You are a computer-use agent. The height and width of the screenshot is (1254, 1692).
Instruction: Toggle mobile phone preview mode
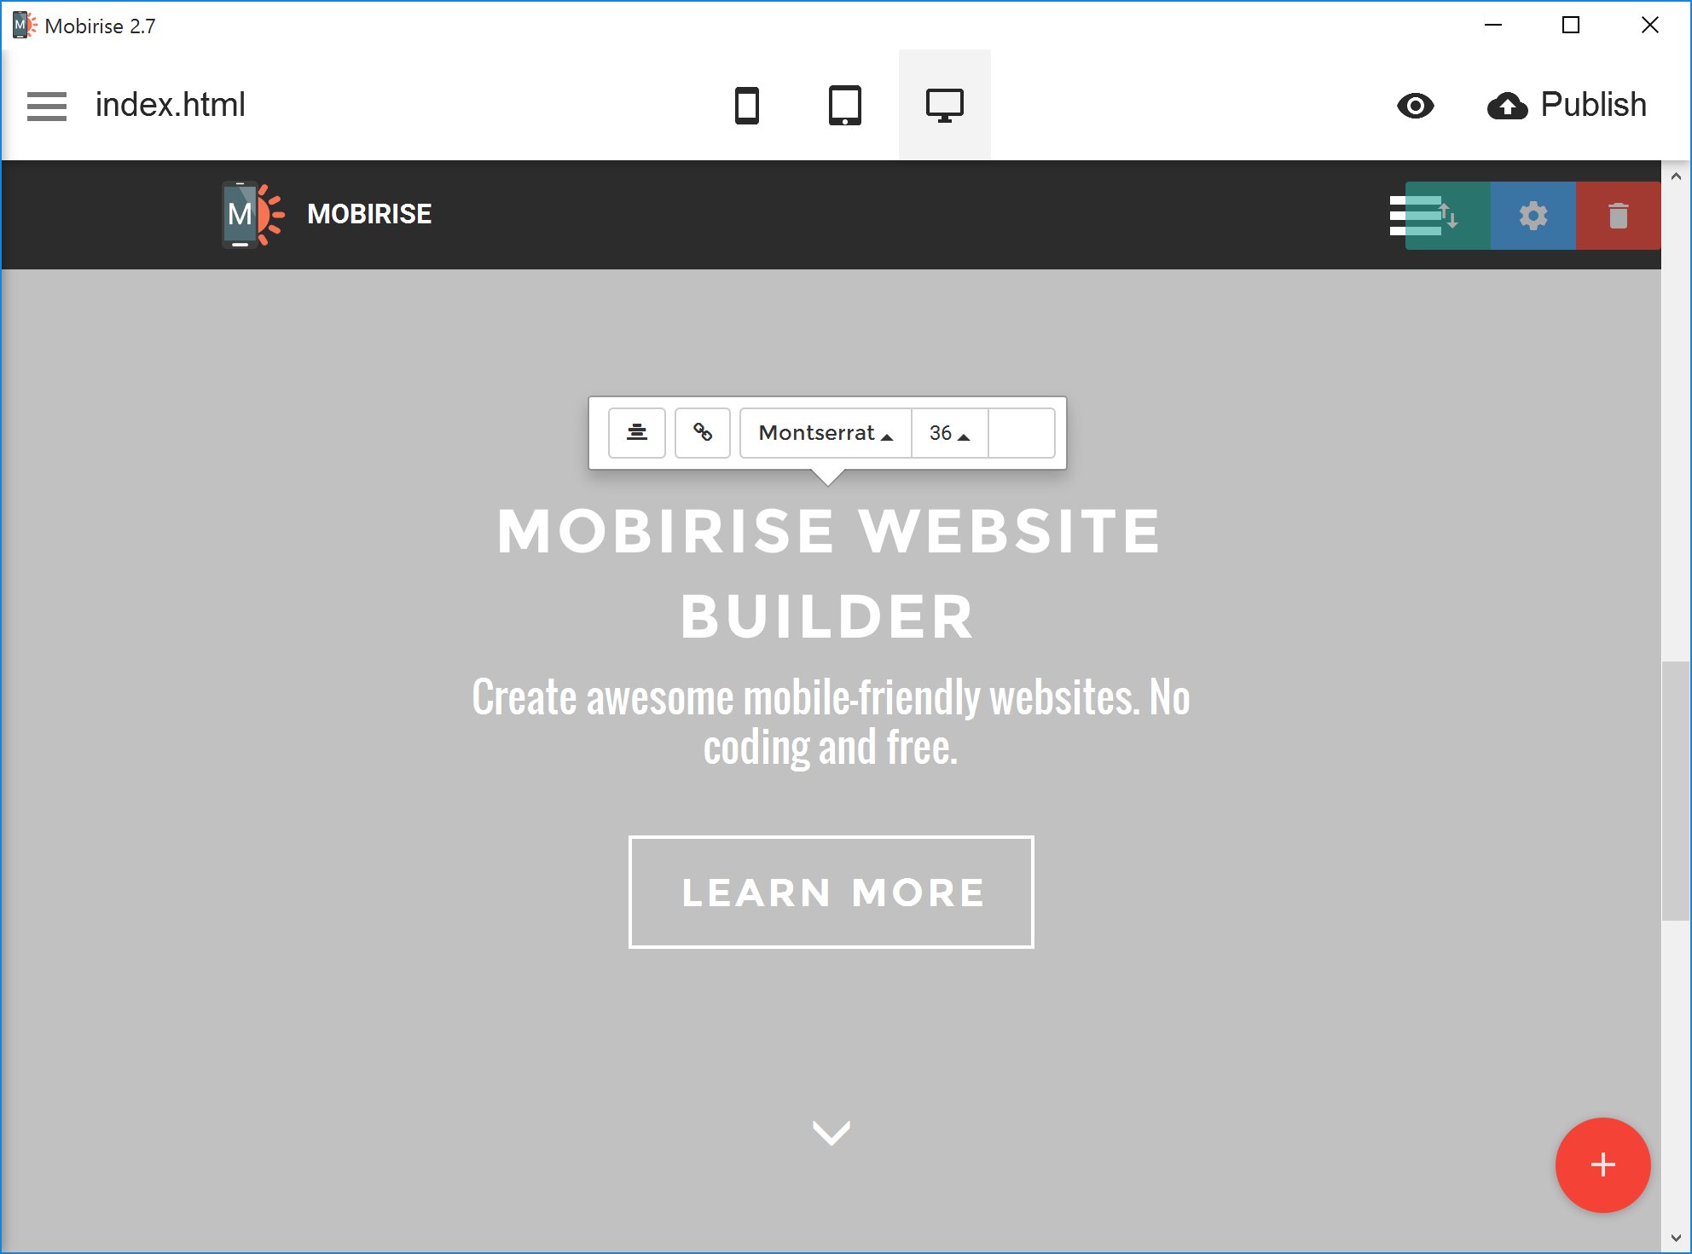747,106
